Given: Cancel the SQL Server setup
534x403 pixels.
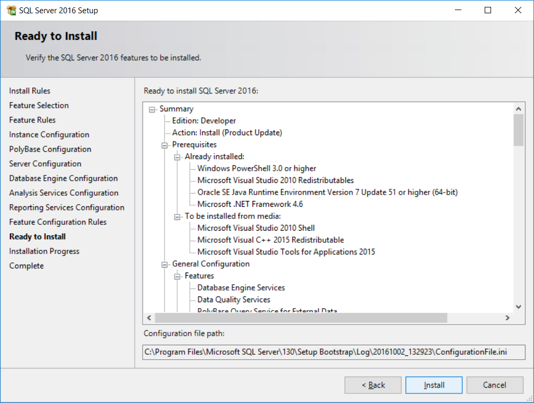Looking at the screenshot, I should [495, 385].
